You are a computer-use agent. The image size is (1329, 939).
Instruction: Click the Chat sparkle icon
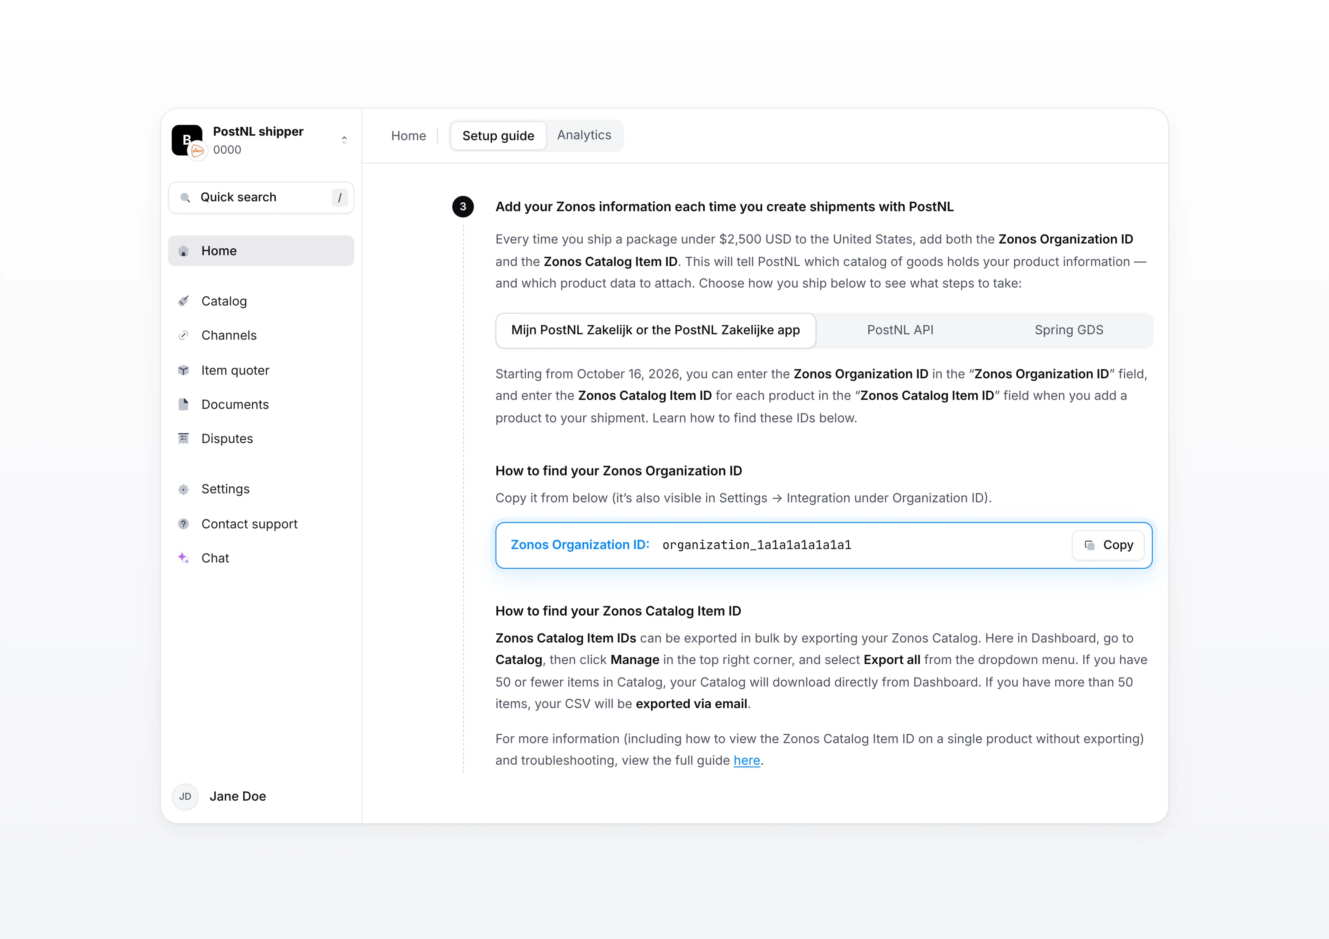(183, 558)
